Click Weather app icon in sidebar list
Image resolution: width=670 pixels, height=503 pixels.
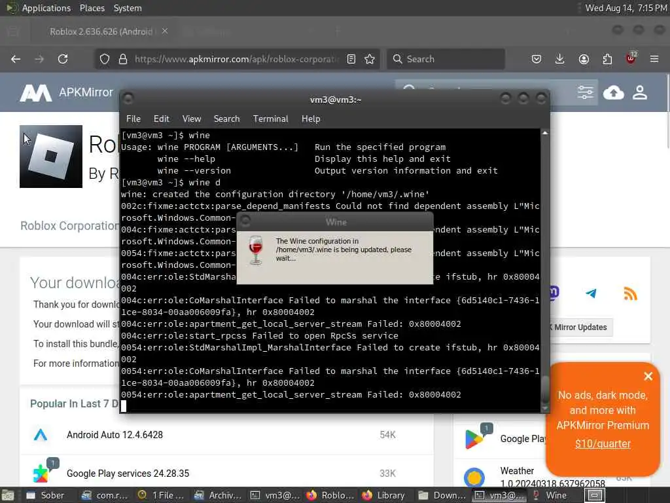(474, 477)
